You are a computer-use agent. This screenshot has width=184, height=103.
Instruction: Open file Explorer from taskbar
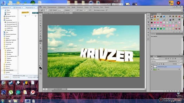(15, 101)
